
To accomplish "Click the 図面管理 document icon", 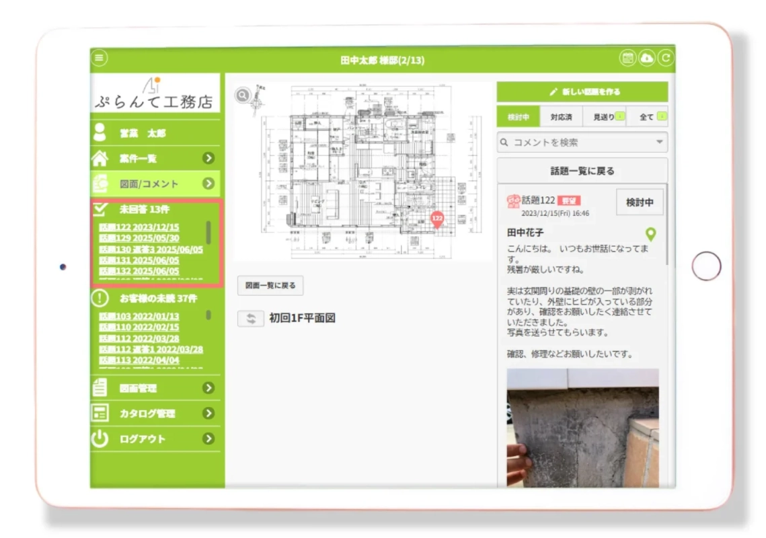I will tap(100, 387).
